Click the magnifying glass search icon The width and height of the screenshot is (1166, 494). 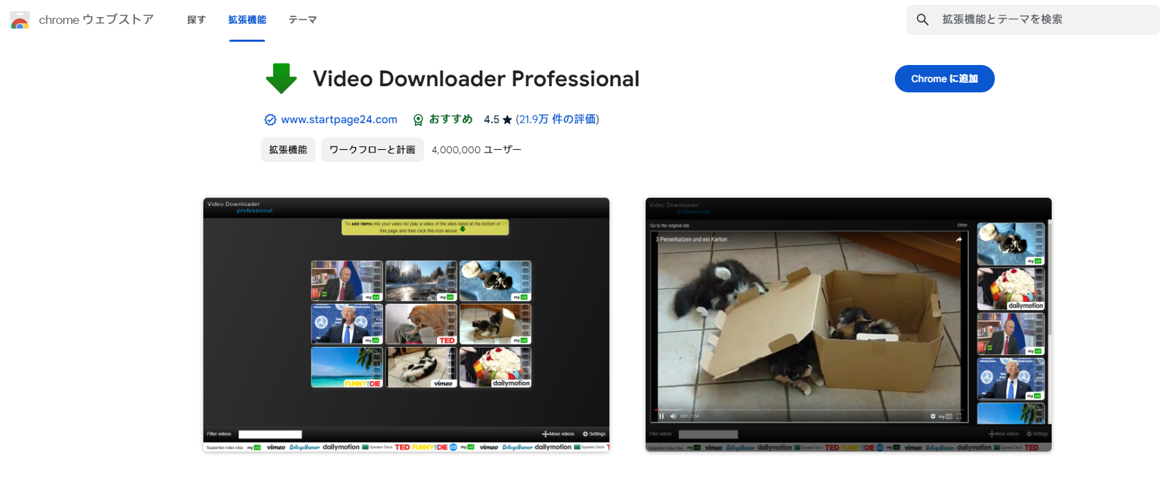[922, 20]
